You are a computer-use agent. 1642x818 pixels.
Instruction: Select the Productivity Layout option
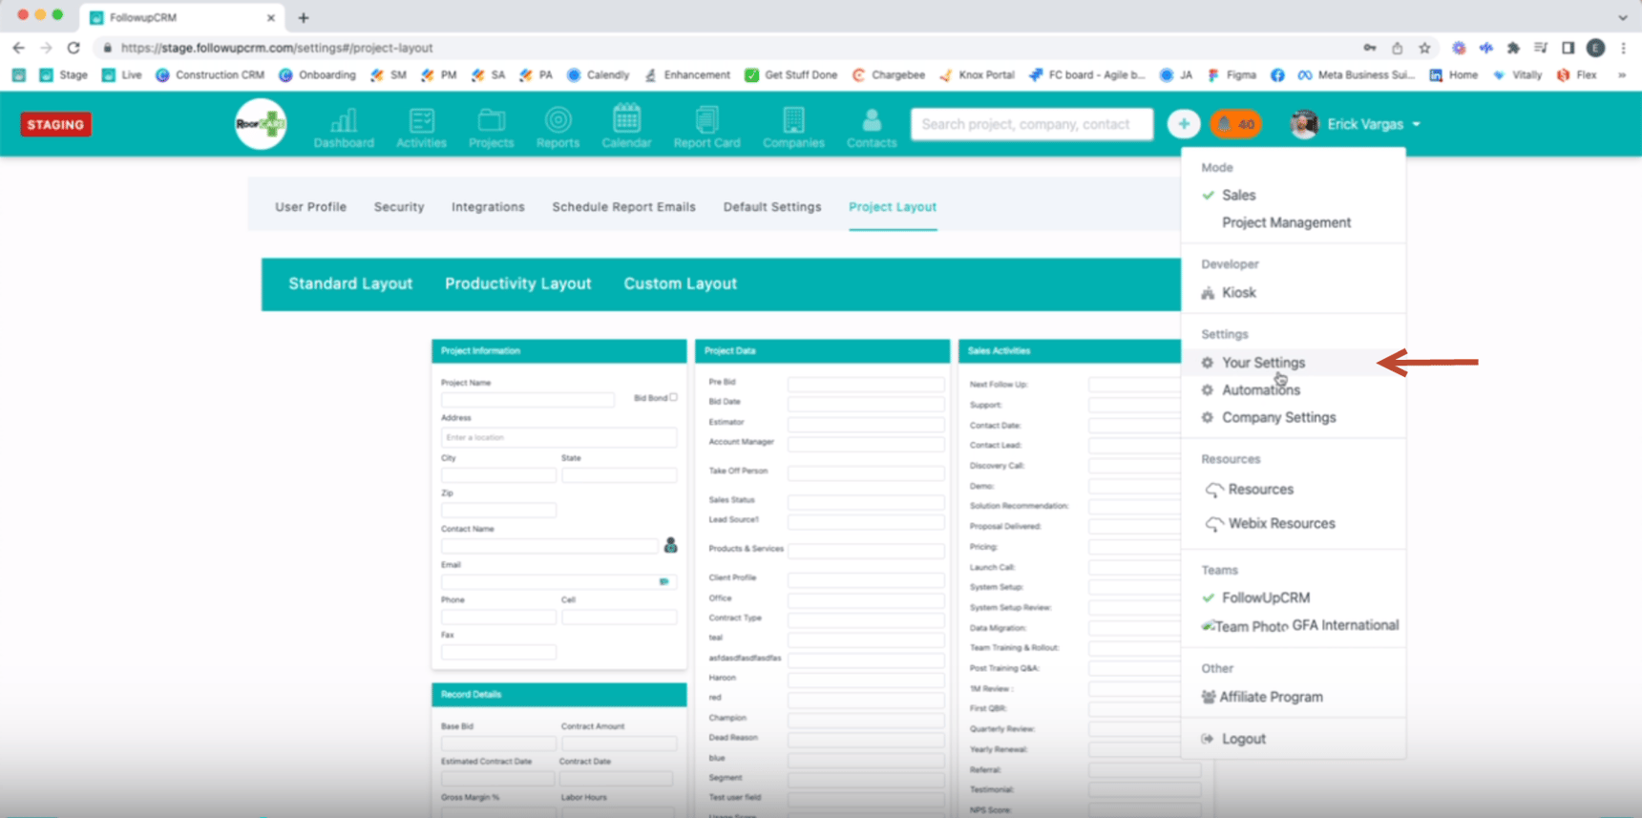pos(518,283)
